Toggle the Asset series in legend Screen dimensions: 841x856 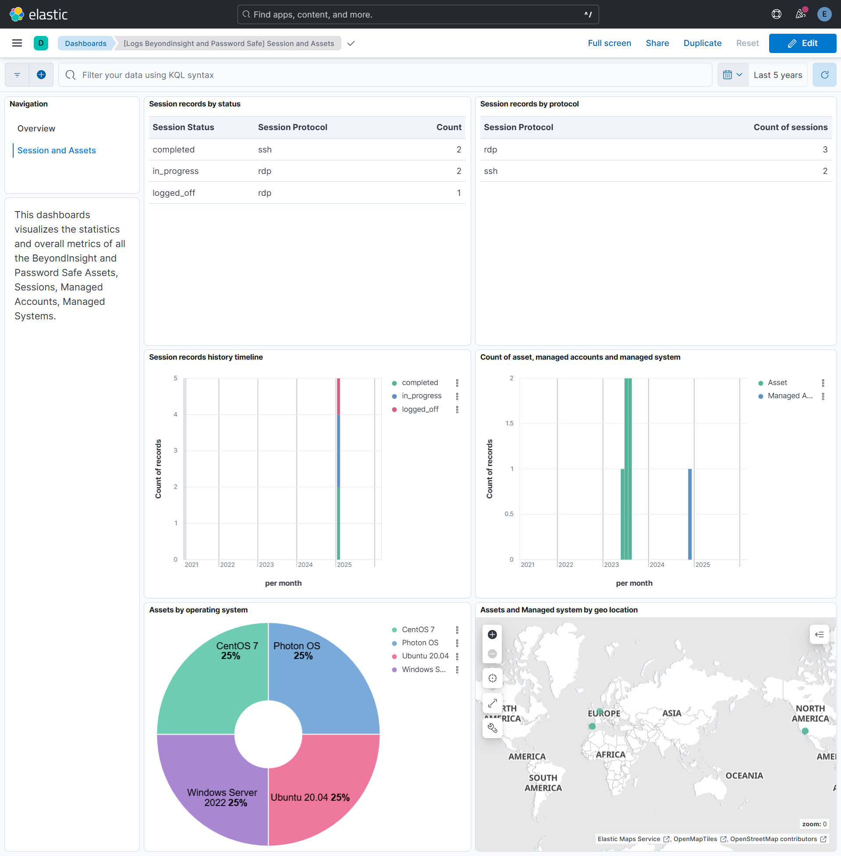(777, 382)
